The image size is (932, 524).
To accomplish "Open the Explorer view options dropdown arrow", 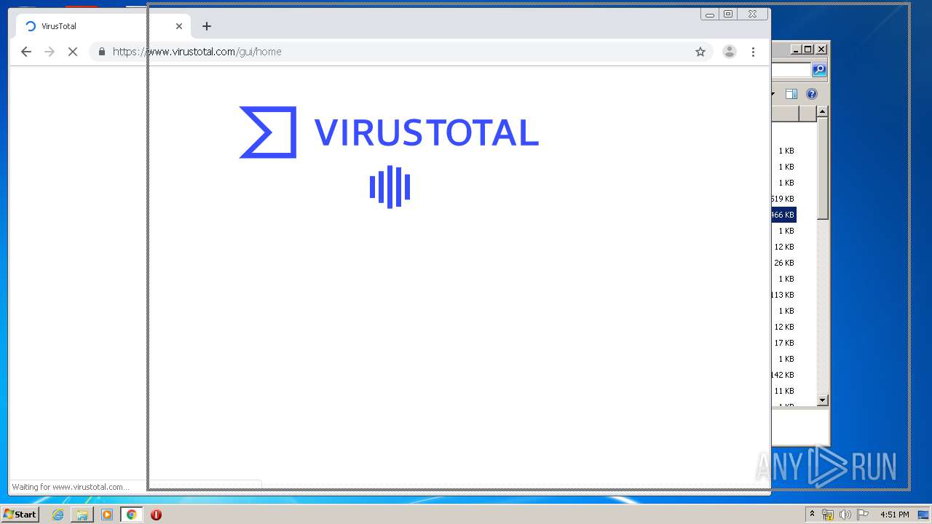I will (x=773, y=94).
